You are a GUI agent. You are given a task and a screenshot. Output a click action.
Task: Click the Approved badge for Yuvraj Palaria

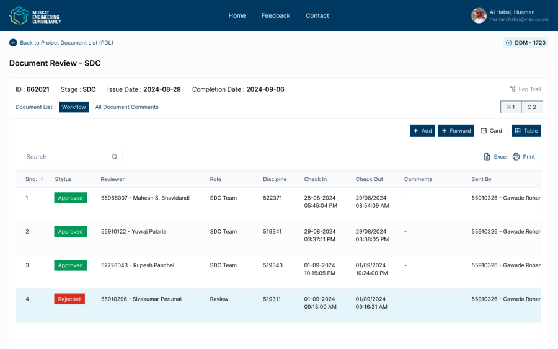[x=71, y=232]
